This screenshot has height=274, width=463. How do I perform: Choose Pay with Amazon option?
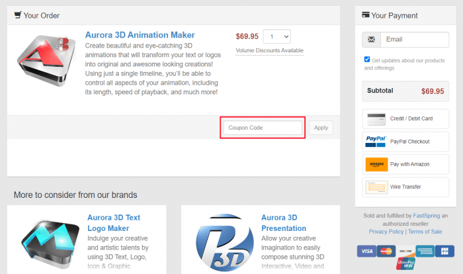(x=405, y=164)
